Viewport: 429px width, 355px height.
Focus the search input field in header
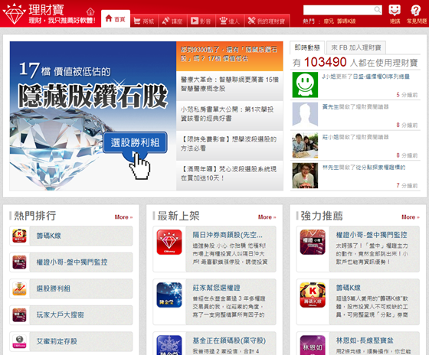click(338, 10)
